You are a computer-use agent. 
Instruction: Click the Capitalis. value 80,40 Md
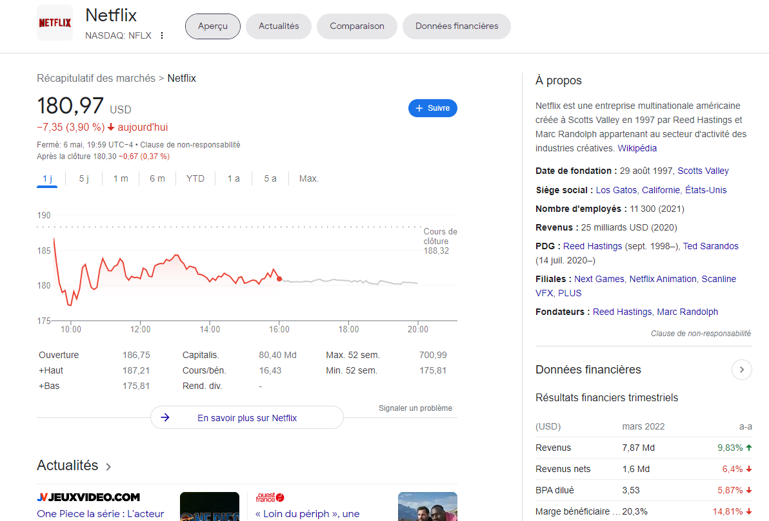277,355
